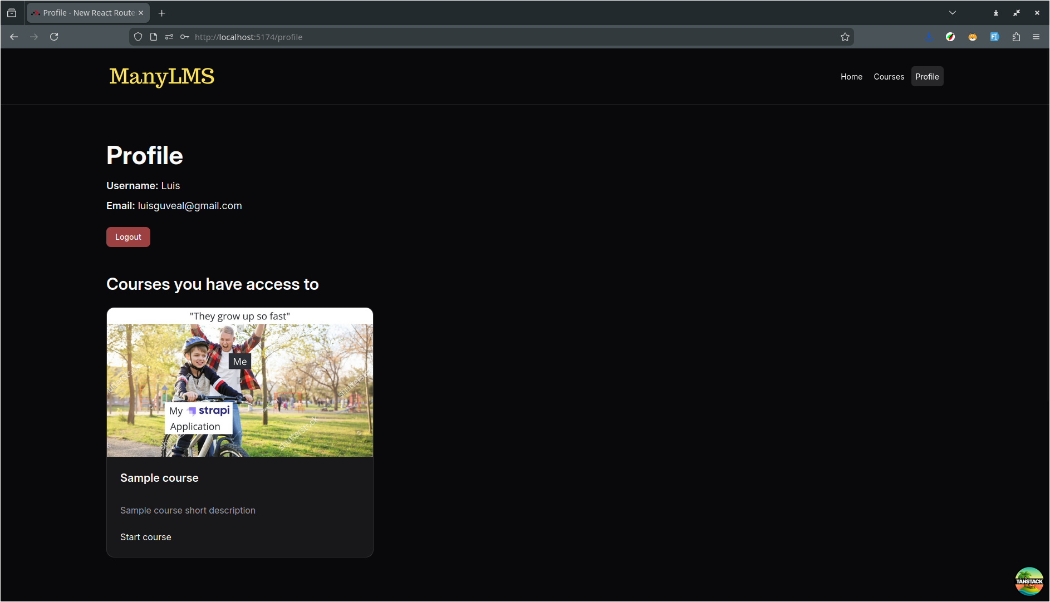Open the Downloads panel icon
The height and width of the screenshot is (602, 1050).
(x=928, y=37)
